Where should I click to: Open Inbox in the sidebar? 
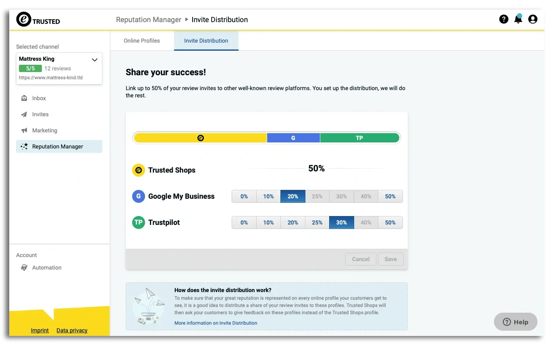(39, 98)
